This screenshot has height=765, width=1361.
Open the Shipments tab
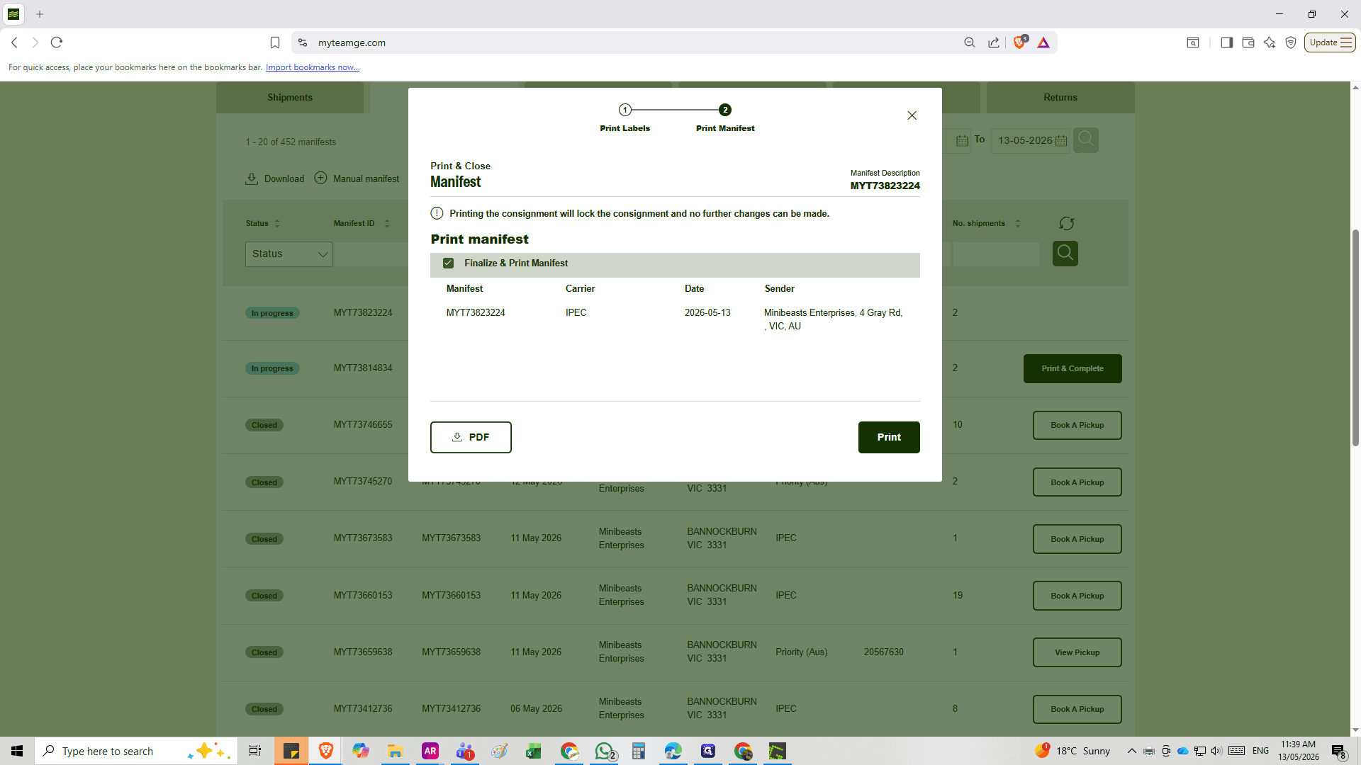290,98
